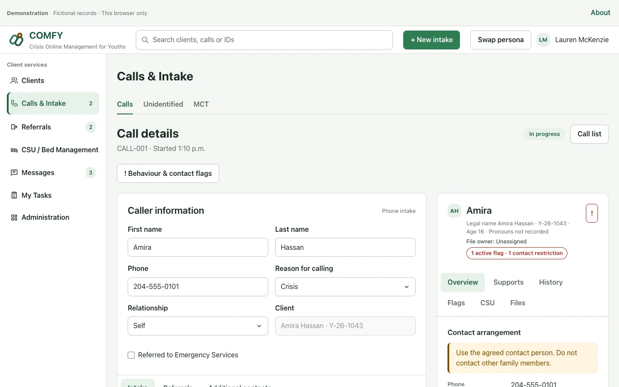This screenshot has height=387, width=619.
Task: Switch to the MCT tab
Action: pos(201,104)
